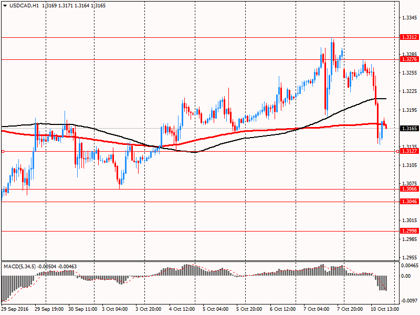This screenshot has width=420, height=315.
Task: Click the 1.3066 support level label
Action: (x=408, y=189)
